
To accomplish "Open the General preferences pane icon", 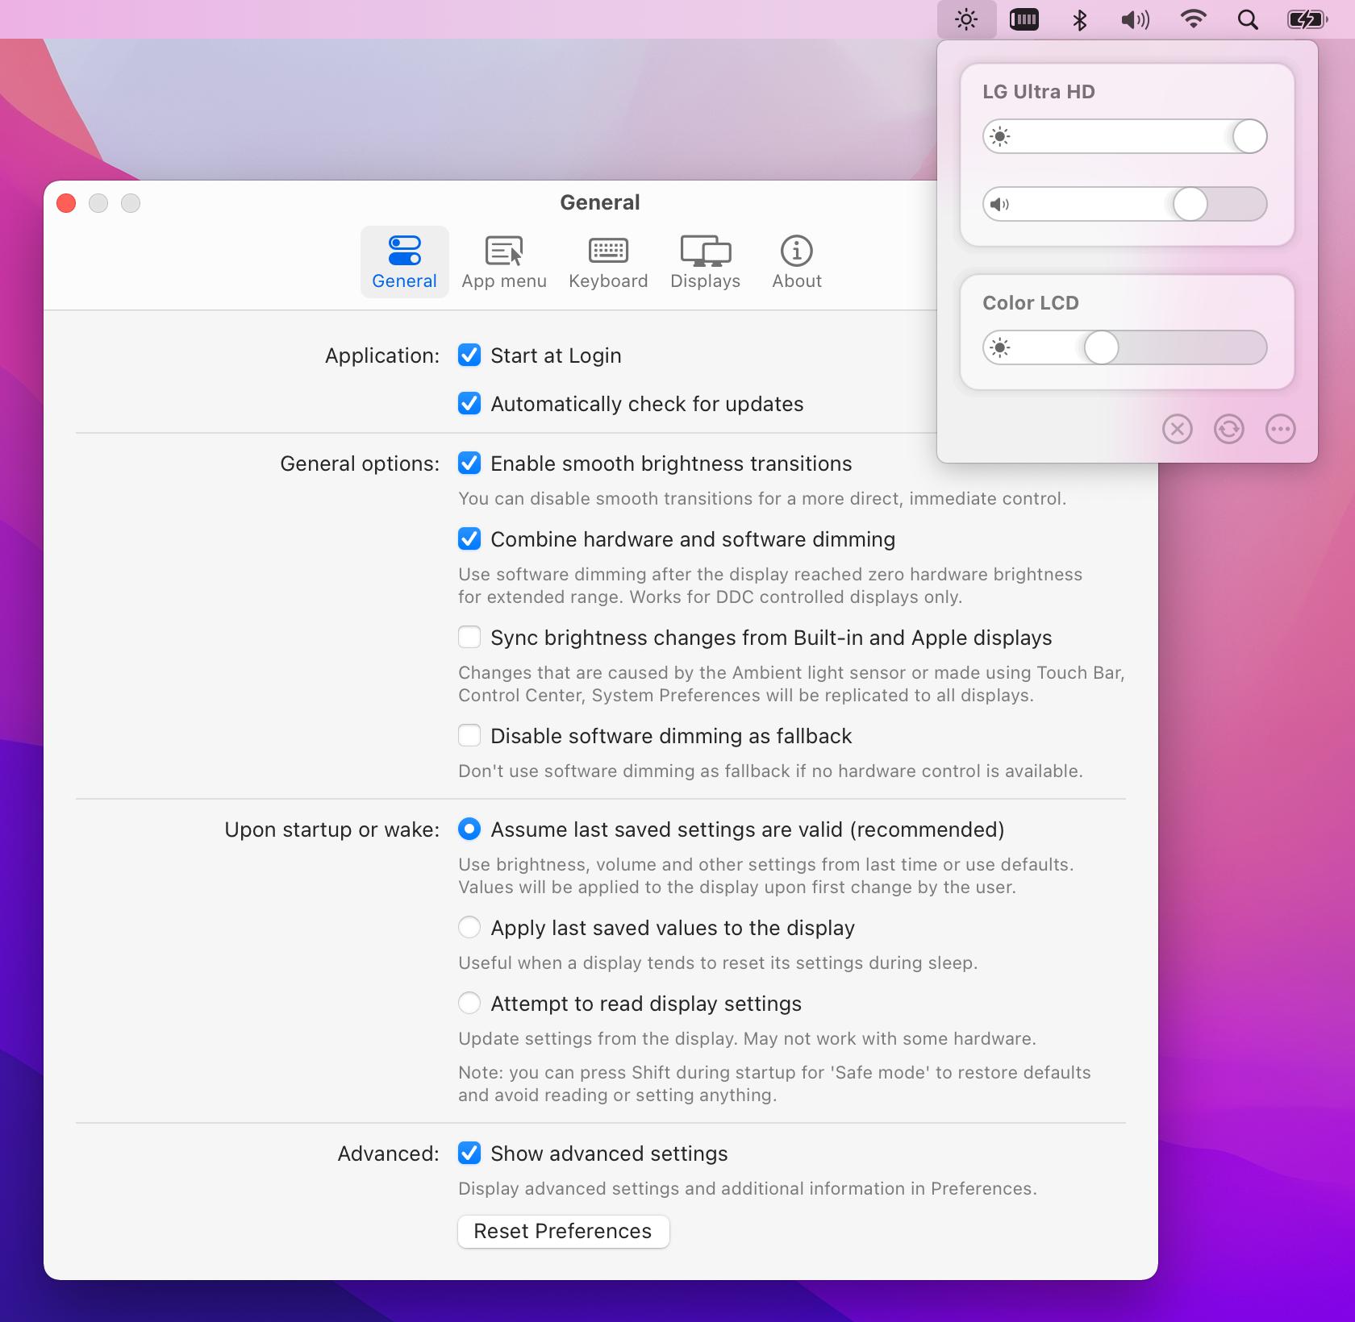I will point(404,261).
